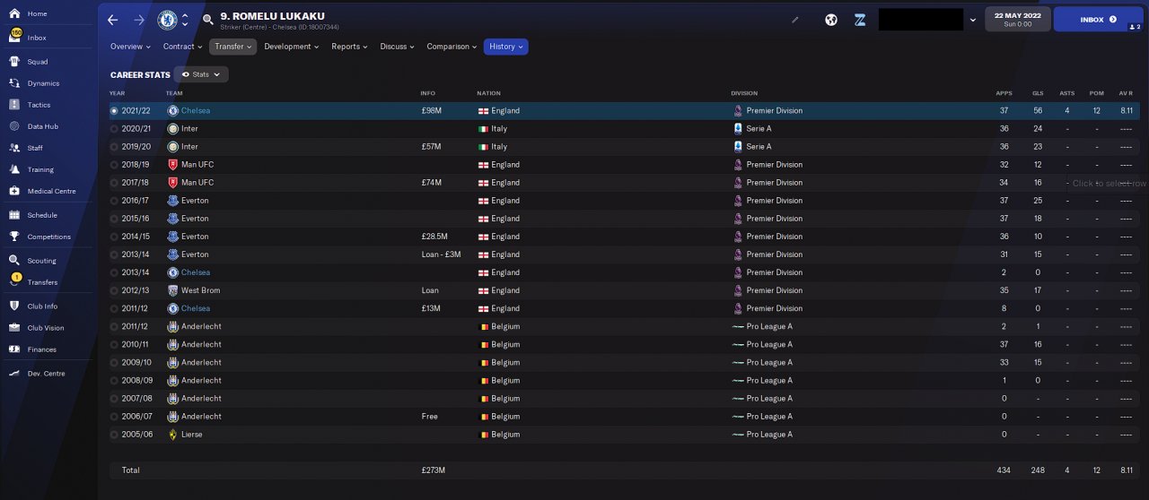Open the Data Hub icon
This screenshot has height=500, width=1149.
point(14,126)
